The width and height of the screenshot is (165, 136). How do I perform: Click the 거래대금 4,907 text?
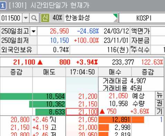coord(124,81)
